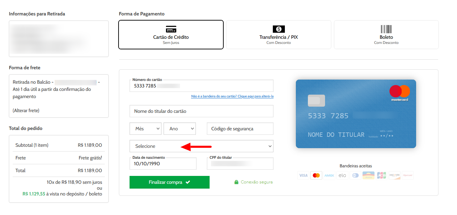Focus Nome do titular do cartão field
457x215 pixels.
[201, 111]
